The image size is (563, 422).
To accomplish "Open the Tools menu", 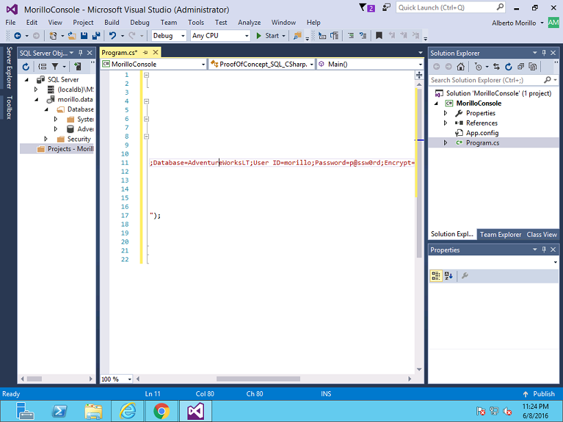I will tap(196, 22).
